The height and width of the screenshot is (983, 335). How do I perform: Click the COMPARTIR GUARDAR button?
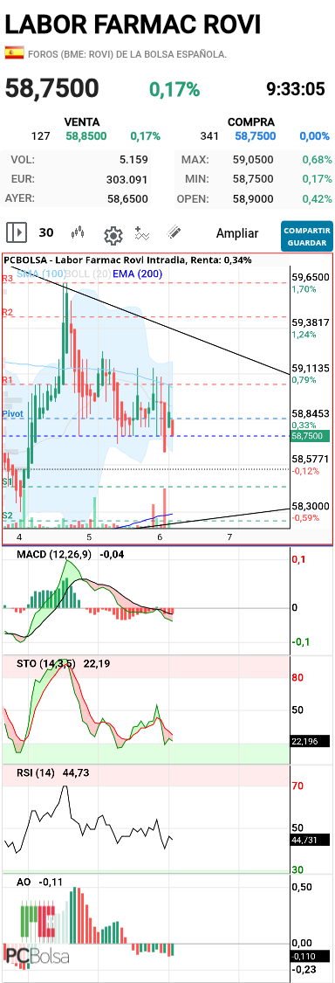coord(307,236)
